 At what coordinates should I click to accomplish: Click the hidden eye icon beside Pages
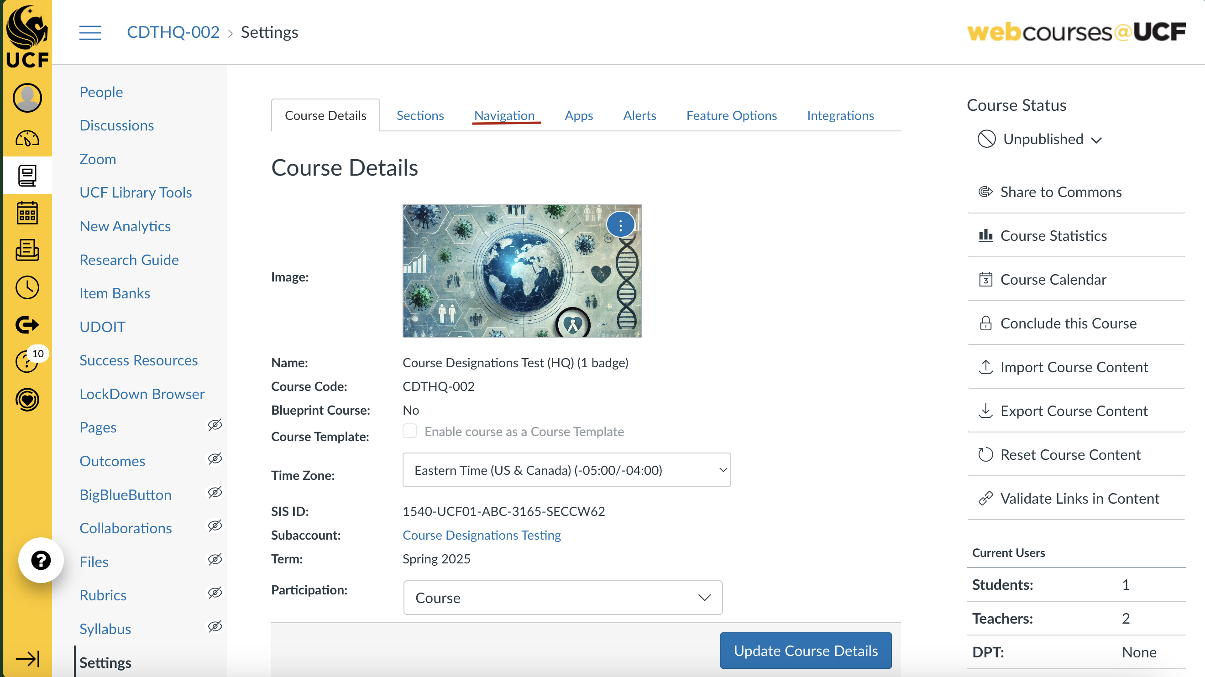point(215,425)
